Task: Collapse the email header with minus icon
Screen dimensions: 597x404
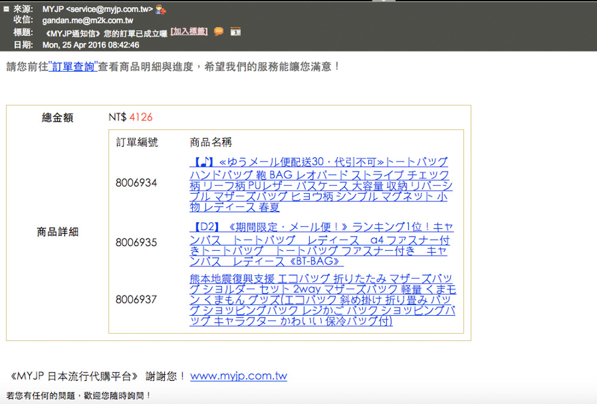Action: [6, 9]
